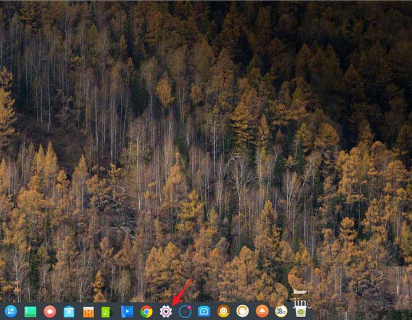Open the blue movie player icon

[127, 312]
